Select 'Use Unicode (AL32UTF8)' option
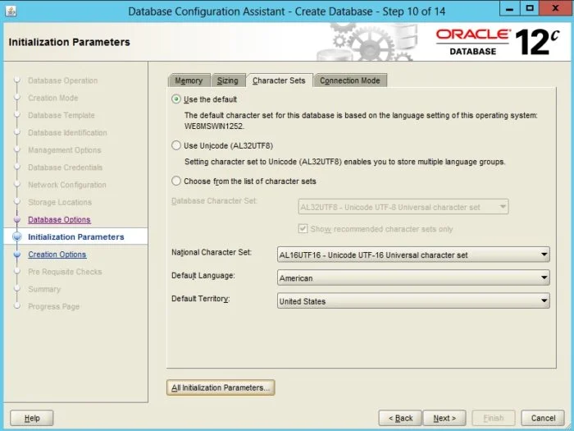The width and height of the screenshot is (574, 431). (x=176, y=145)
